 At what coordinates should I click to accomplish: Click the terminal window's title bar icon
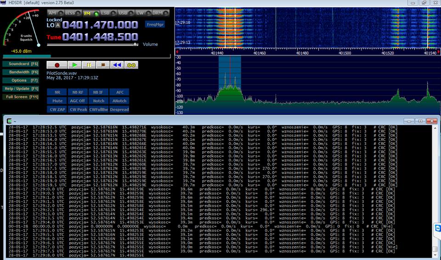click(9, 121)
